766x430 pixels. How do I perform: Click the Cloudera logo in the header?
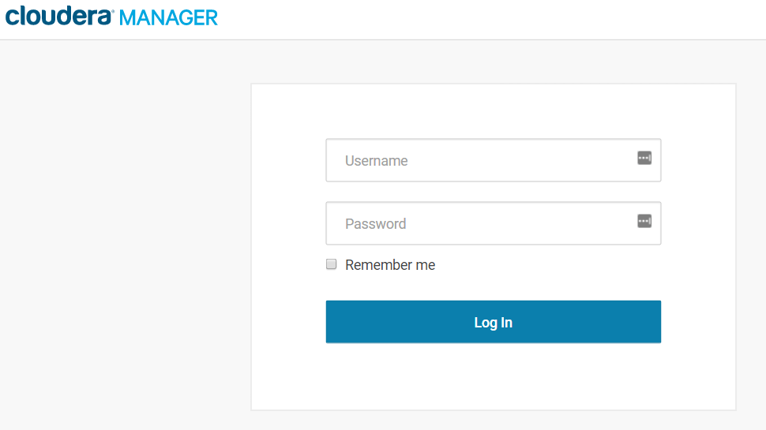pos(59,16)
